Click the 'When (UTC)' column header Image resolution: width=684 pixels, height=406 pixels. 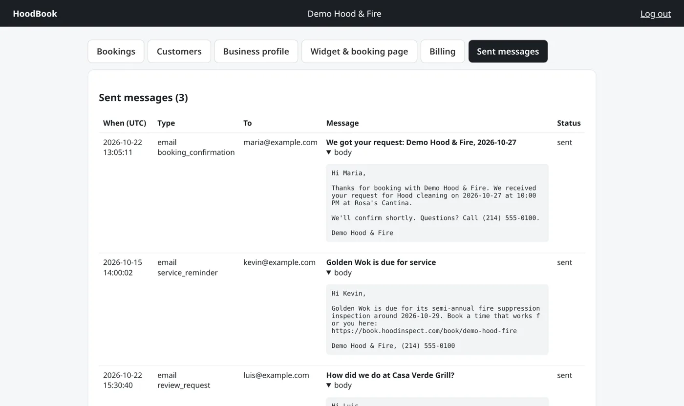[x=125, y=123]
